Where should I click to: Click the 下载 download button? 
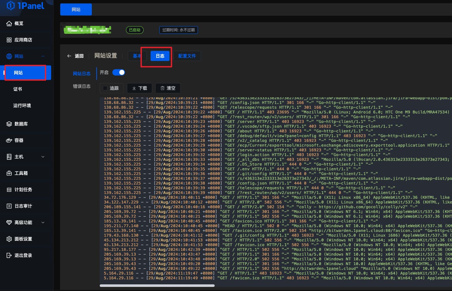(x=140, y=88)
